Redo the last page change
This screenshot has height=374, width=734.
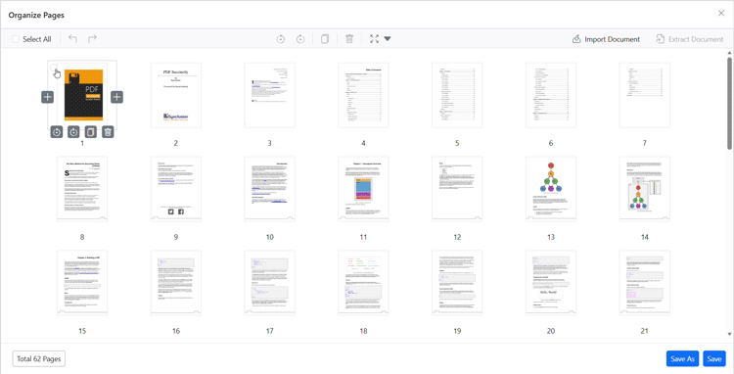[x=92, y=39]
